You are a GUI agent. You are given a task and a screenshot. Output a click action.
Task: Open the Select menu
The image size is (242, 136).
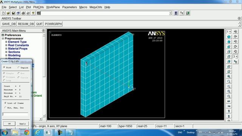[x=12, y=7]
